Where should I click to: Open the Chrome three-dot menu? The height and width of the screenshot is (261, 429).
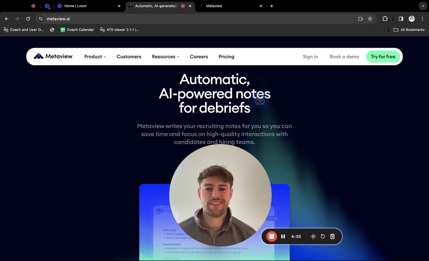tap(422, 19)
